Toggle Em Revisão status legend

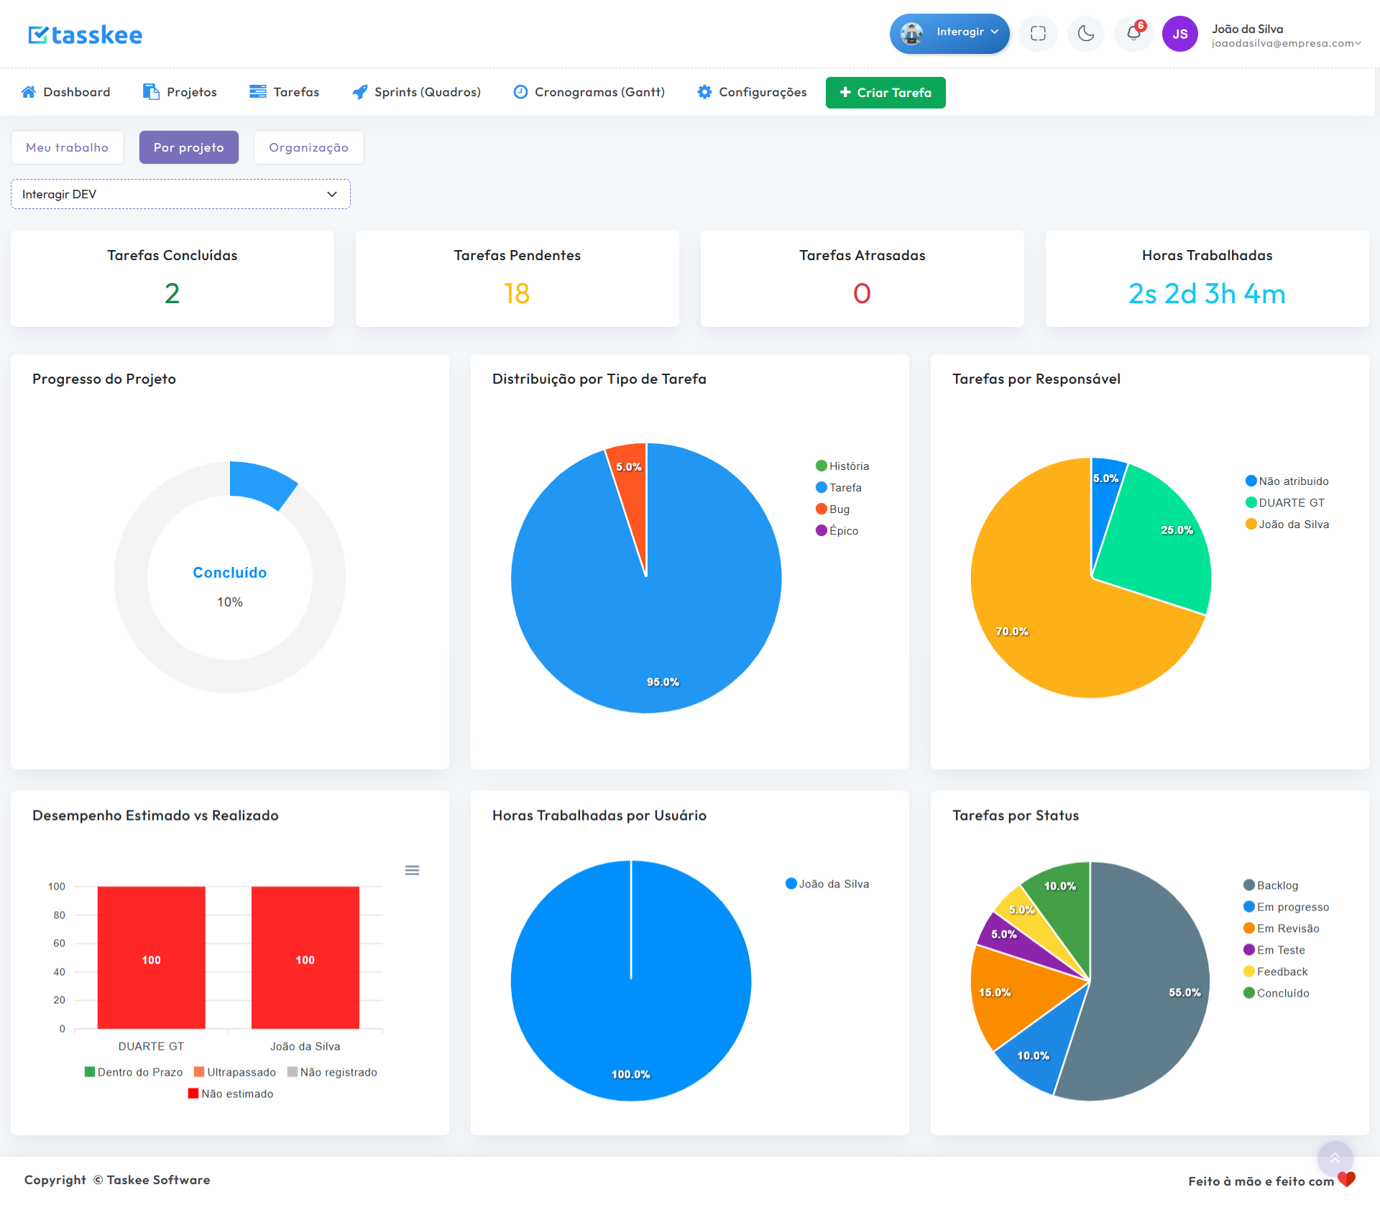(x=1282, y=928)
